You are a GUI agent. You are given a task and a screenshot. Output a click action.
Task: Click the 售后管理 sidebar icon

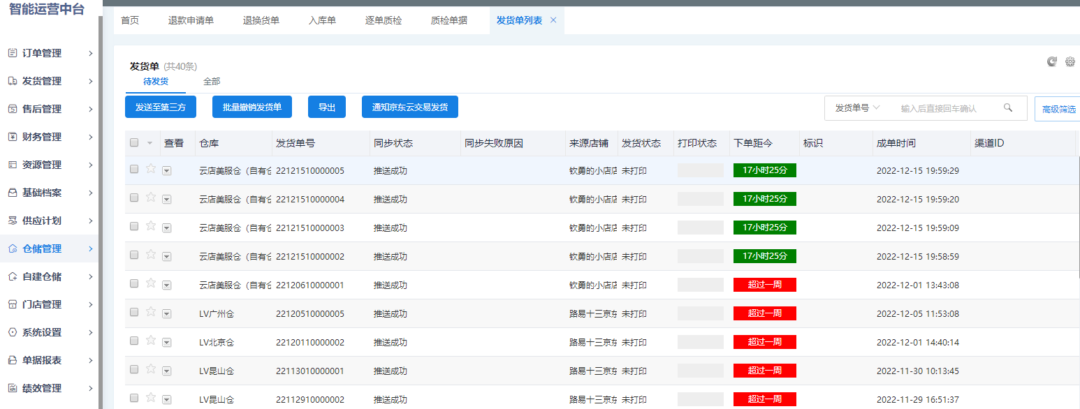[x=13, y=109]
